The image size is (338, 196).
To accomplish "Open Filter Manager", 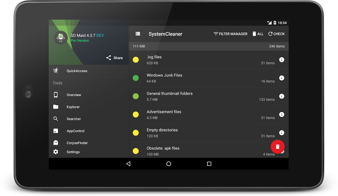I will [230, 34].
